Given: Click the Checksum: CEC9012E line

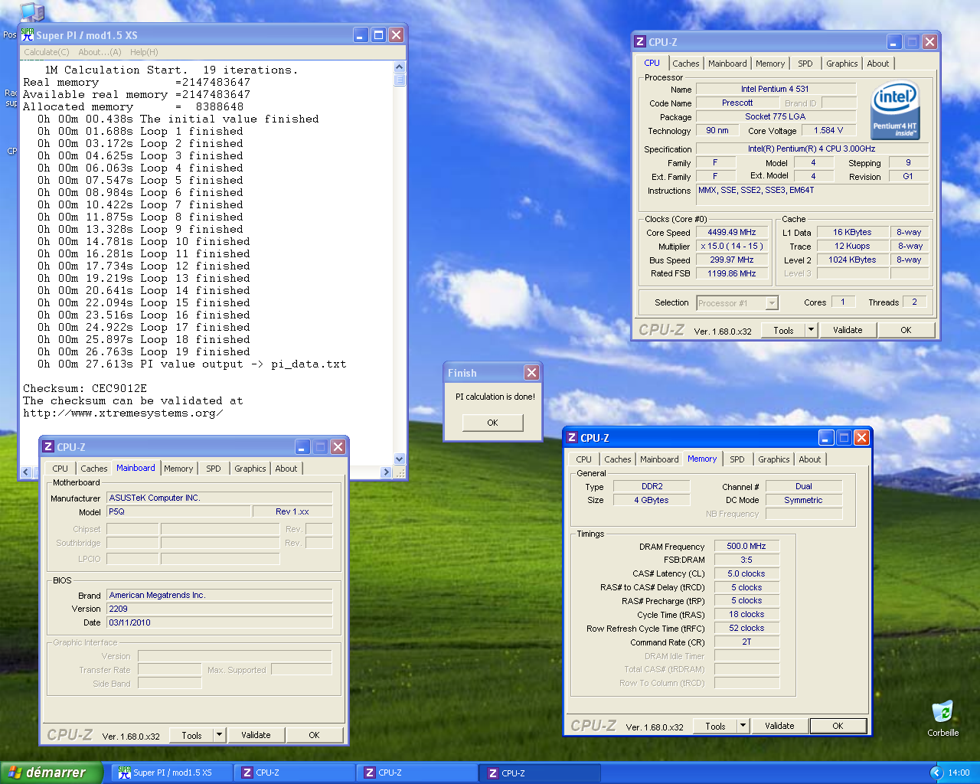Looking at the screenshot, I should click(x=85, y=388).
